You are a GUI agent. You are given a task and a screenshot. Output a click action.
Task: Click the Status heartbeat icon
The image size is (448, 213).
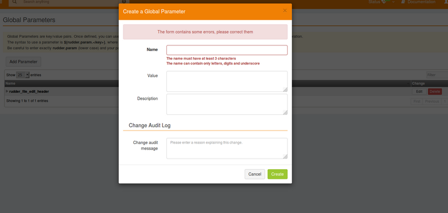pos(384,2)
